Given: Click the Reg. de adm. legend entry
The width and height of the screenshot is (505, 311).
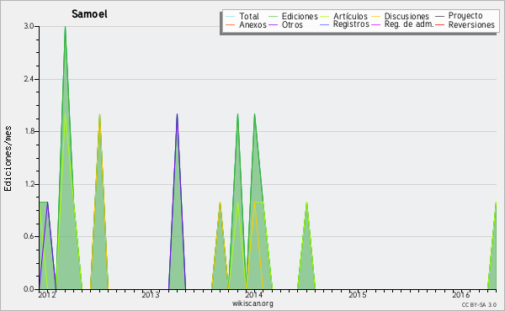Looking at the screenshot, I should (x=402, y=24).
